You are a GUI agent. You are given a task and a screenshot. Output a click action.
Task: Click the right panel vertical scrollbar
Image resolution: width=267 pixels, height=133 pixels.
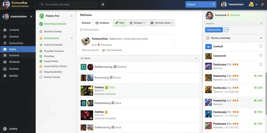[266, 94]
